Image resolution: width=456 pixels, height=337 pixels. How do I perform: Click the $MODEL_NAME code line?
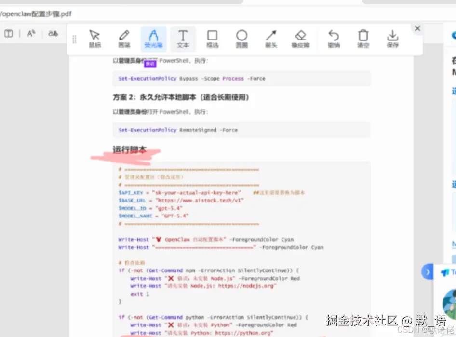[x=153, y=216]
